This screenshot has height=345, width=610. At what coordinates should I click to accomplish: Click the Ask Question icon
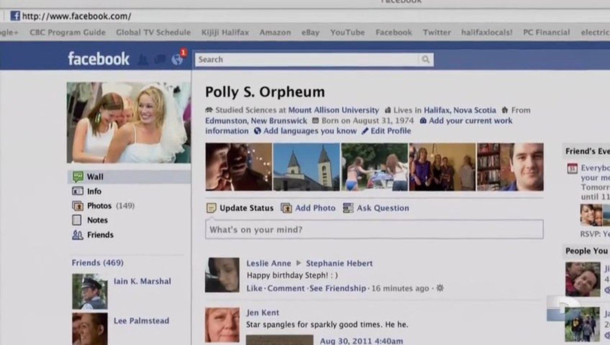(x=348, y=208)
